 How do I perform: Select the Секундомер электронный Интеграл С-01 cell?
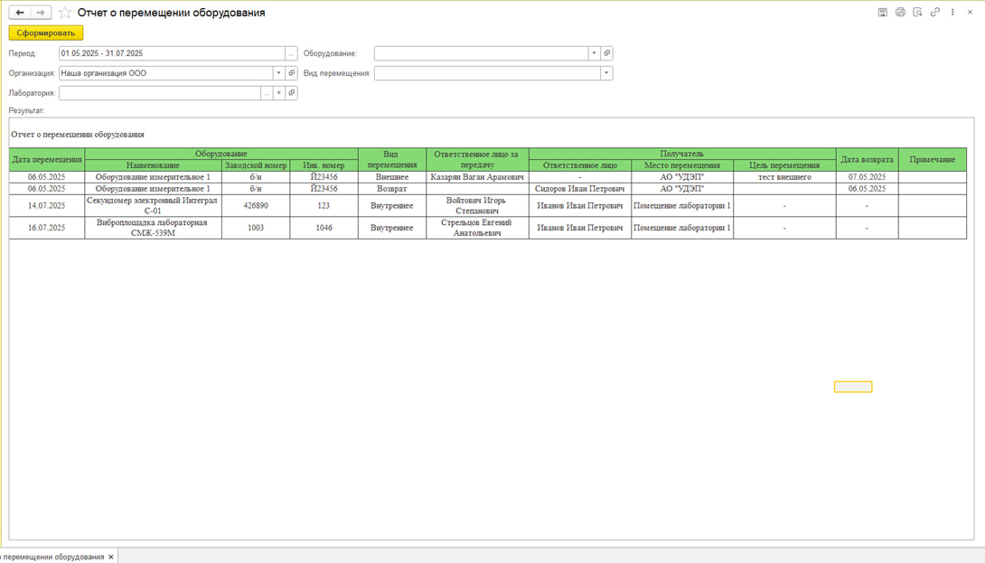(x=153, y=205)
